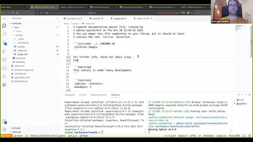
Task: Bookmark page with star icon
Action: (x=192, y=13)
